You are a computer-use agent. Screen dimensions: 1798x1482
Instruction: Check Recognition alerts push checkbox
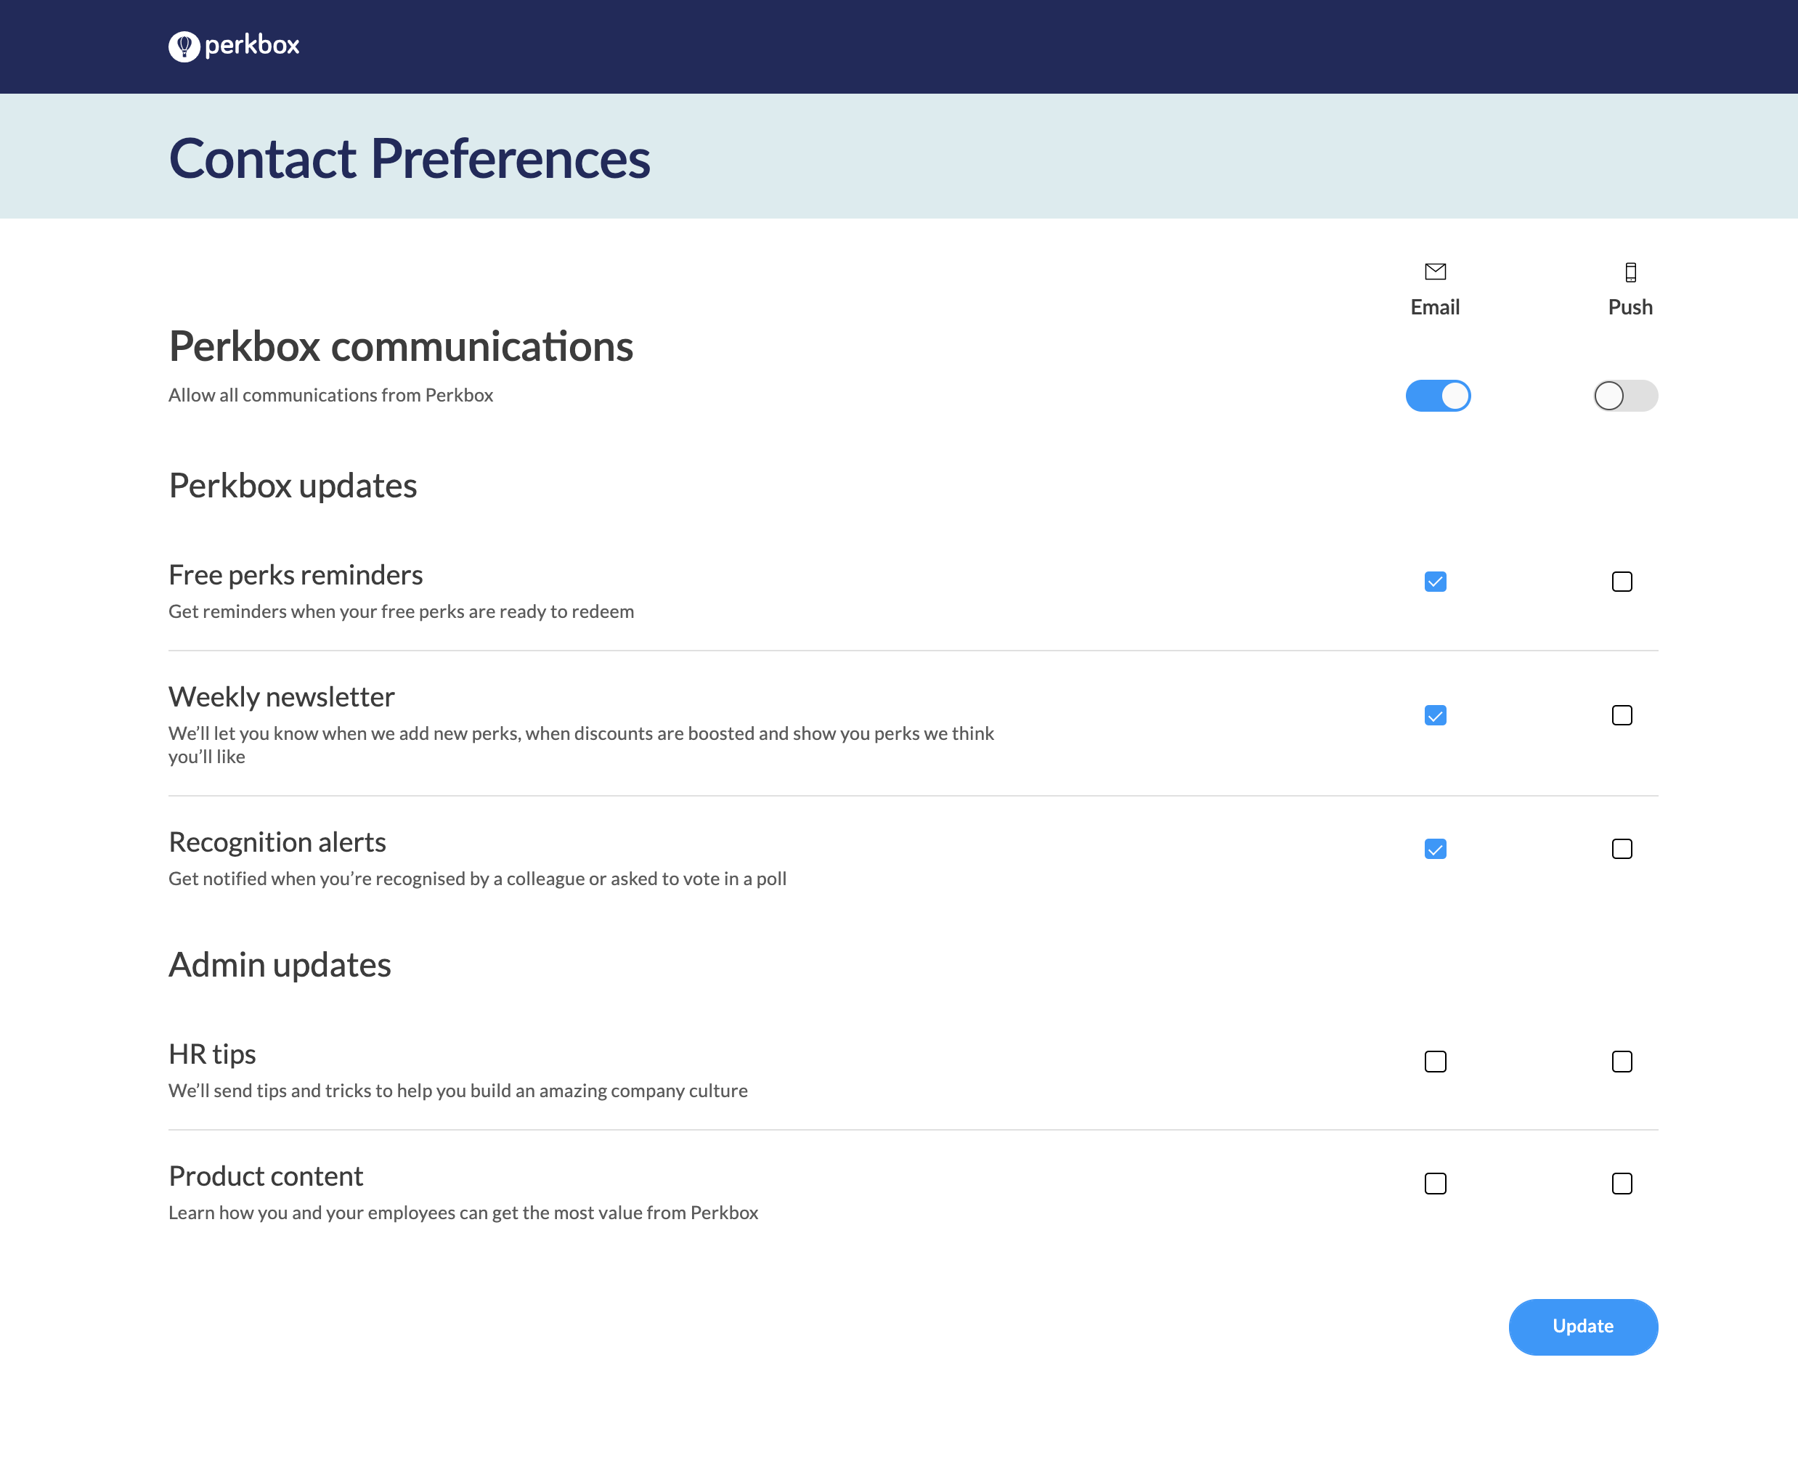tap(1622, 850)
